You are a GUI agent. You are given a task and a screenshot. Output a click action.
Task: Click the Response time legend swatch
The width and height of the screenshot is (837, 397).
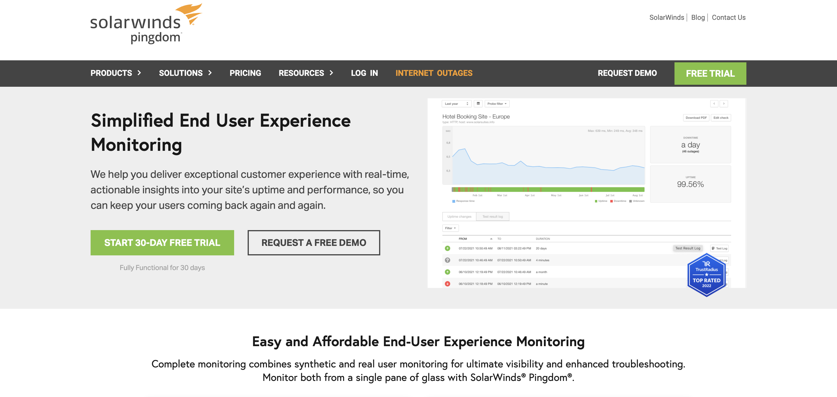tap(453, 201)
